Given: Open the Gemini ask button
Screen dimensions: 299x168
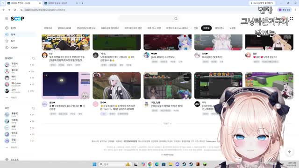Looking at the screenshot, I should [x=262, y=3].
